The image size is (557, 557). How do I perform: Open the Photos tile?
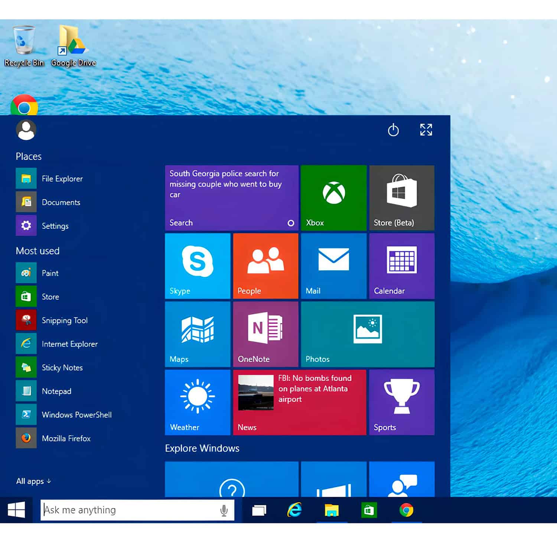point(367,333)
